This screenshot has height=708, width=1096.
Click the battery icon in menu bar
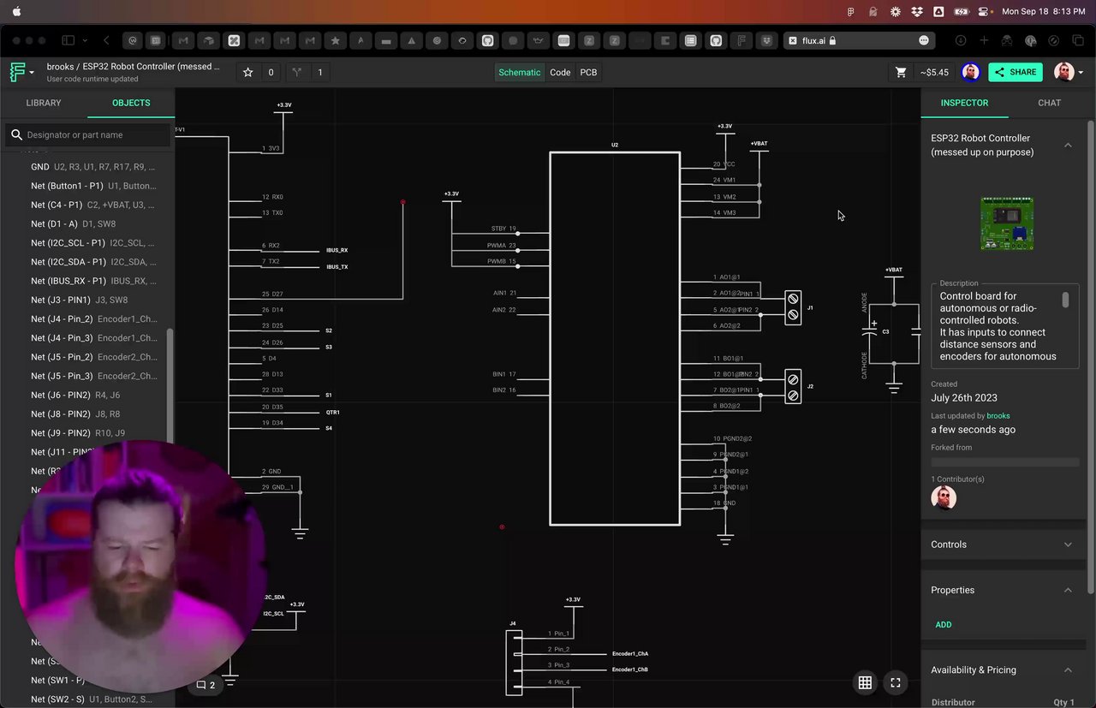[961, 11]
